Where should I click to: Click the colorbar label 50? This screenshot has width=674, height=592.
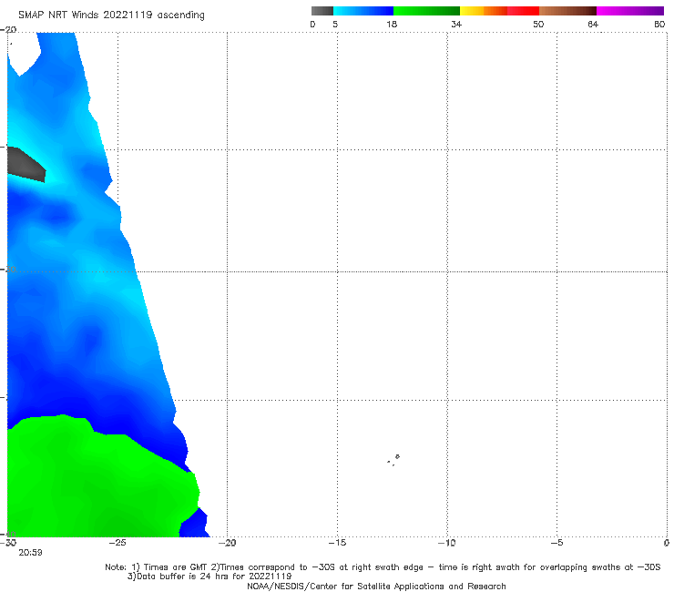(538, 25)
